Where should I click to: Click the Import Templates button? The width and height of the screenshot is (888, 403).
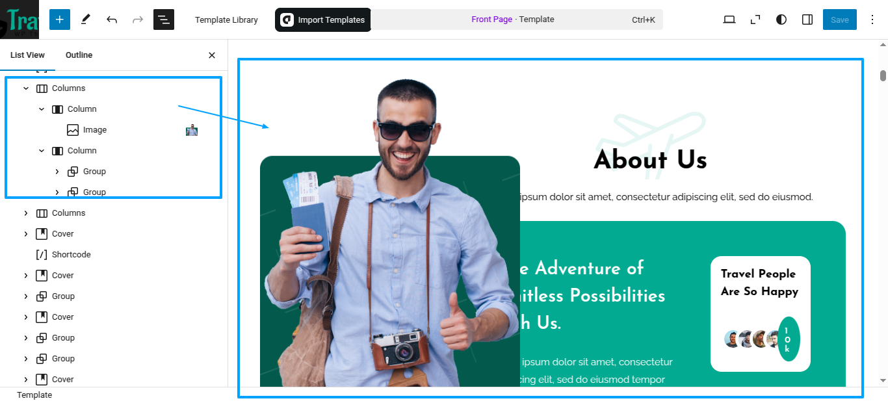coord(323,19)
